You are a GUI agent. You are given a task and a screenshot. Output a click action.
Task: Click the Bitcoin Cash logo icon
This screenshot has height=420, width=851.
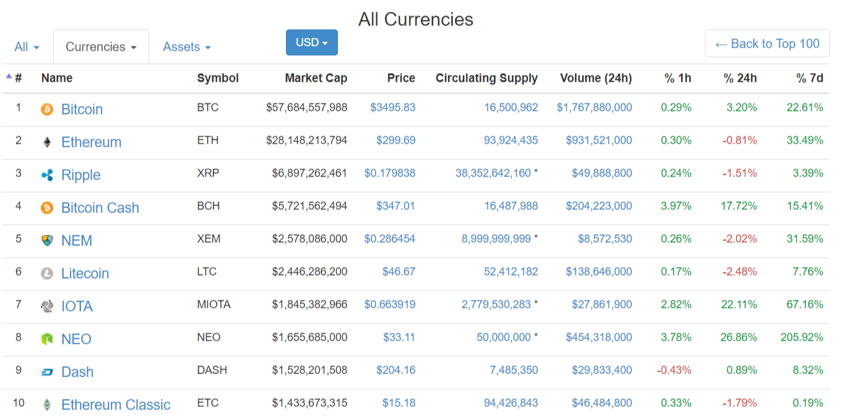tap(47, 208)
